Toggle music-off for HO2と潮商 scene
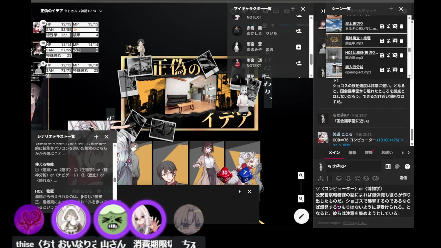 388,55
